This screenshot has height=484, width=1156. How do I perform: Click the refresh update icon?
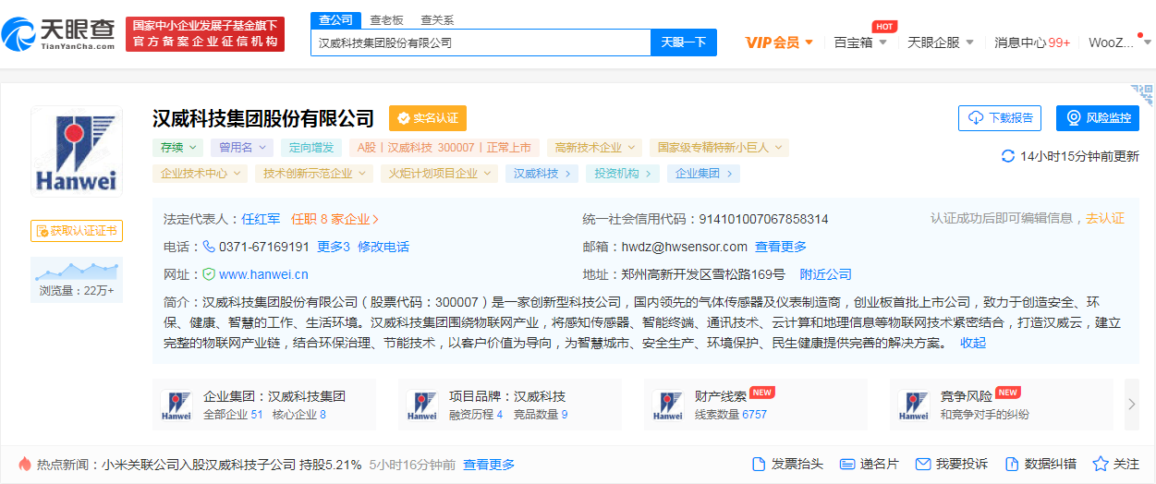click(x=1008, y=156)
